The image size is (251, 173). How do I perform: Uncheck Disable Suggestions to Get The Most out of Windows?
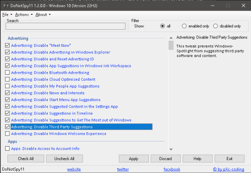7,120
